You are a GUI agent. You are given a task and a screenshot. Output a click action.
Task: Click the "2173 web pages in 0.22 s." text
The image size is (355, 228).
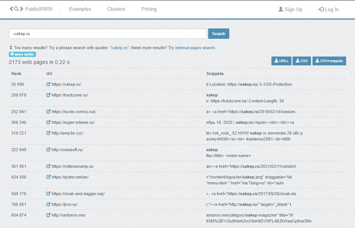pyautogui.click(x=40, y=62)
